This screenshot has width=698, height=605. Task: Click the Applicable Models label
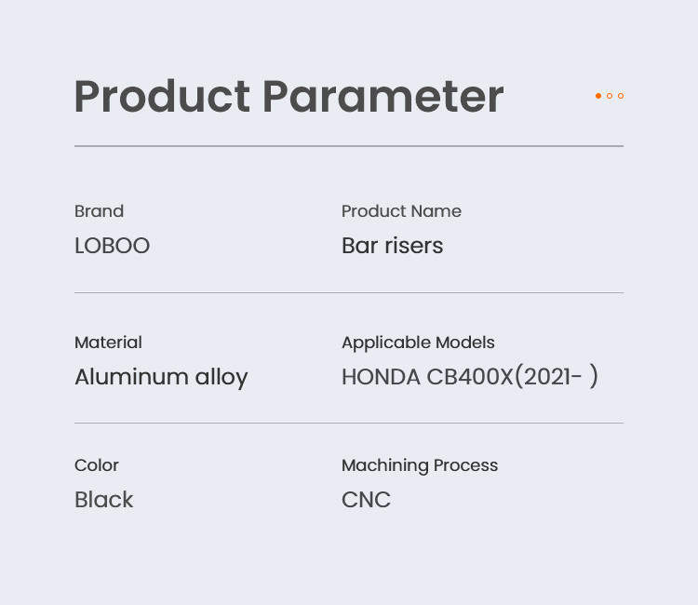coord(418,343)
